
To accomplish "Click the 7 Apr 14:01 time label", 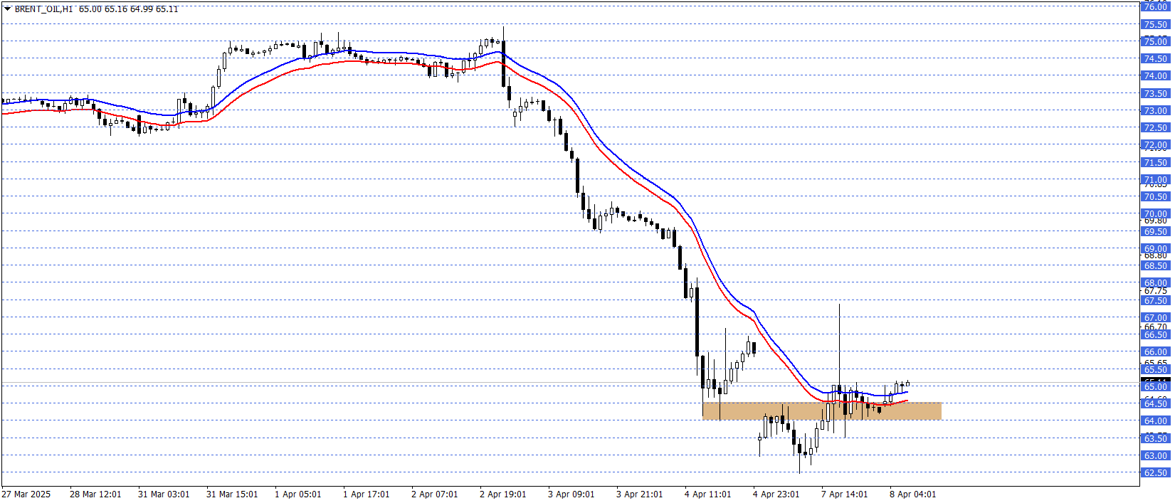I will 845,494.
